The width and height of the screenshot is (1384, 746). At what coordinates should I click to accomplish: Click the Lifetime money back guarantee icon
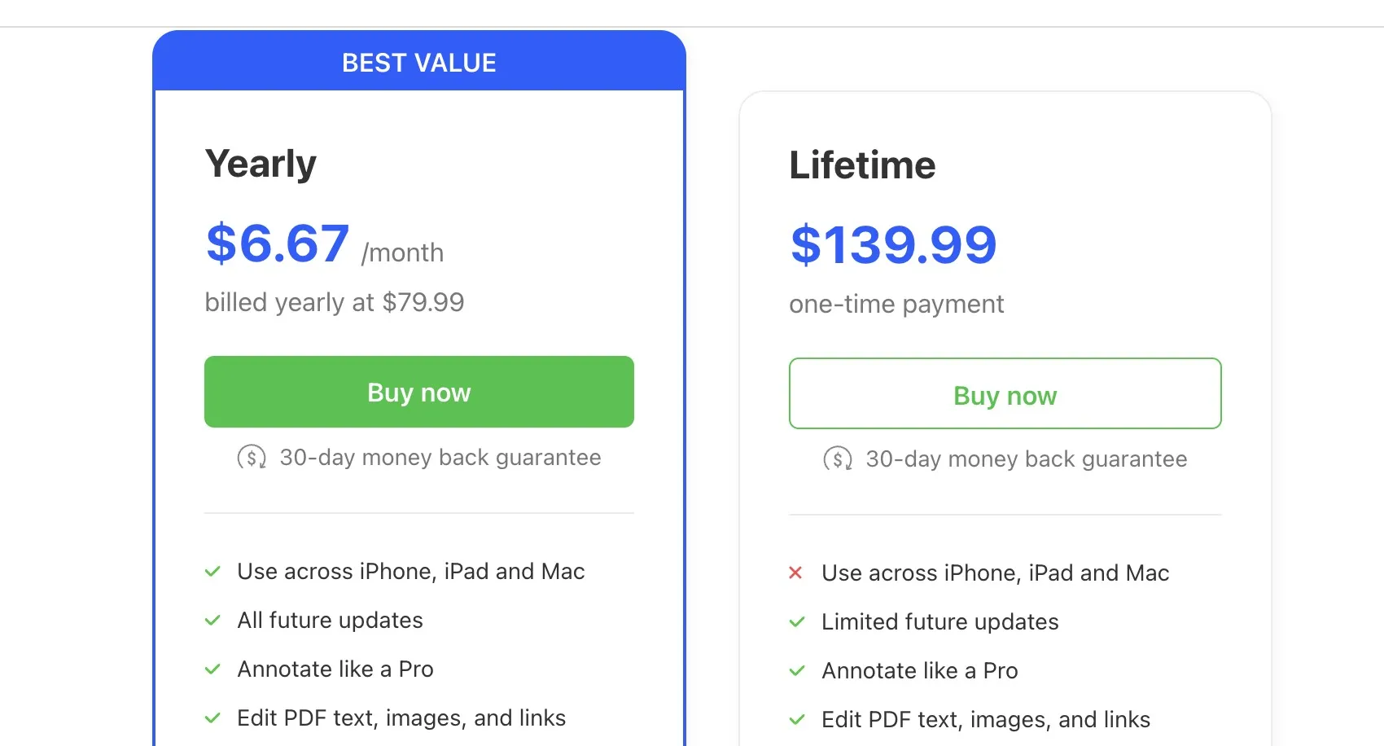pos(838,459)
